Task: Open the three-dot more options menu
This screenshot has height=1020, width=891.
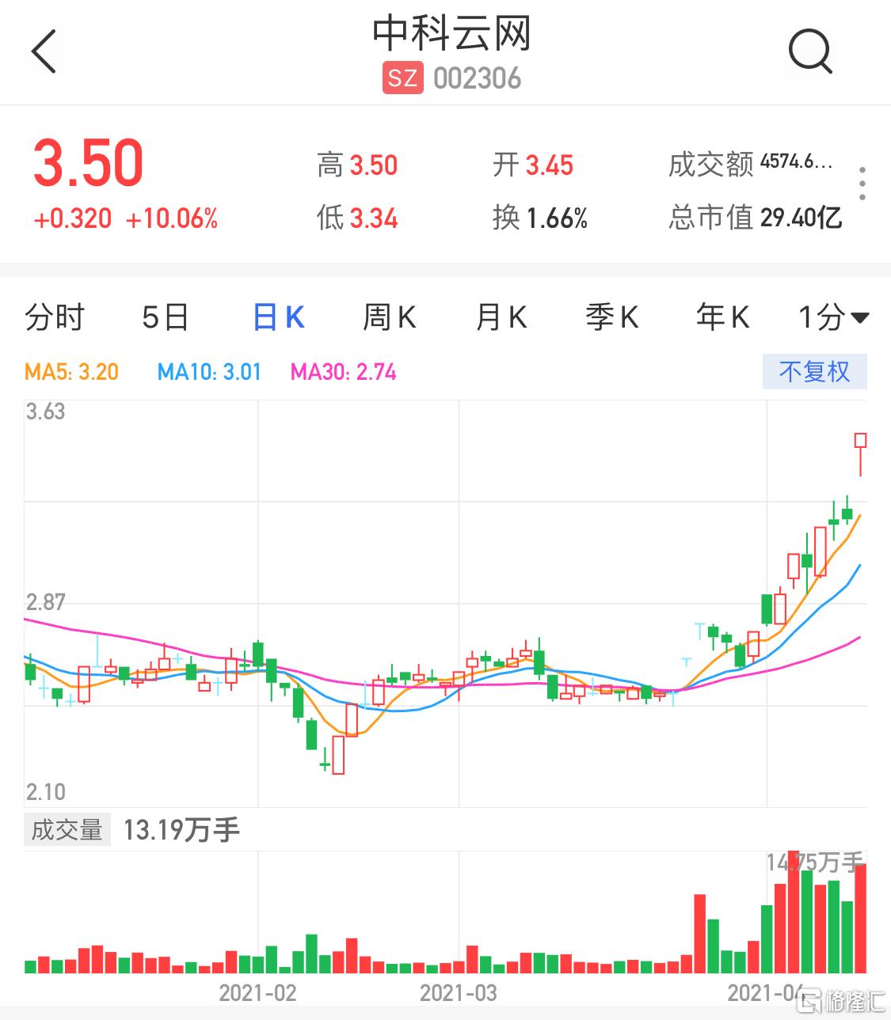Action: (x=862, y=184)
